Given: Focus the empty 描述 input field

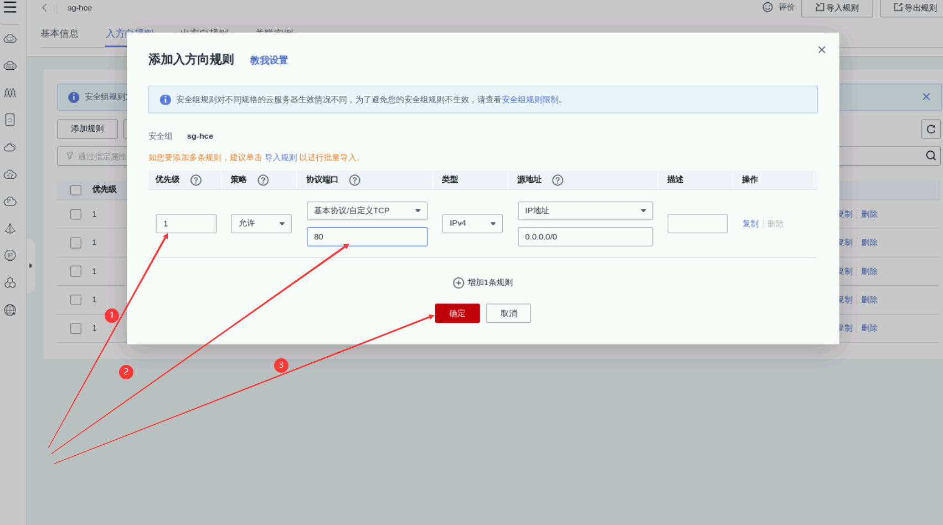Looking at the screenshot, I should 697,224.
